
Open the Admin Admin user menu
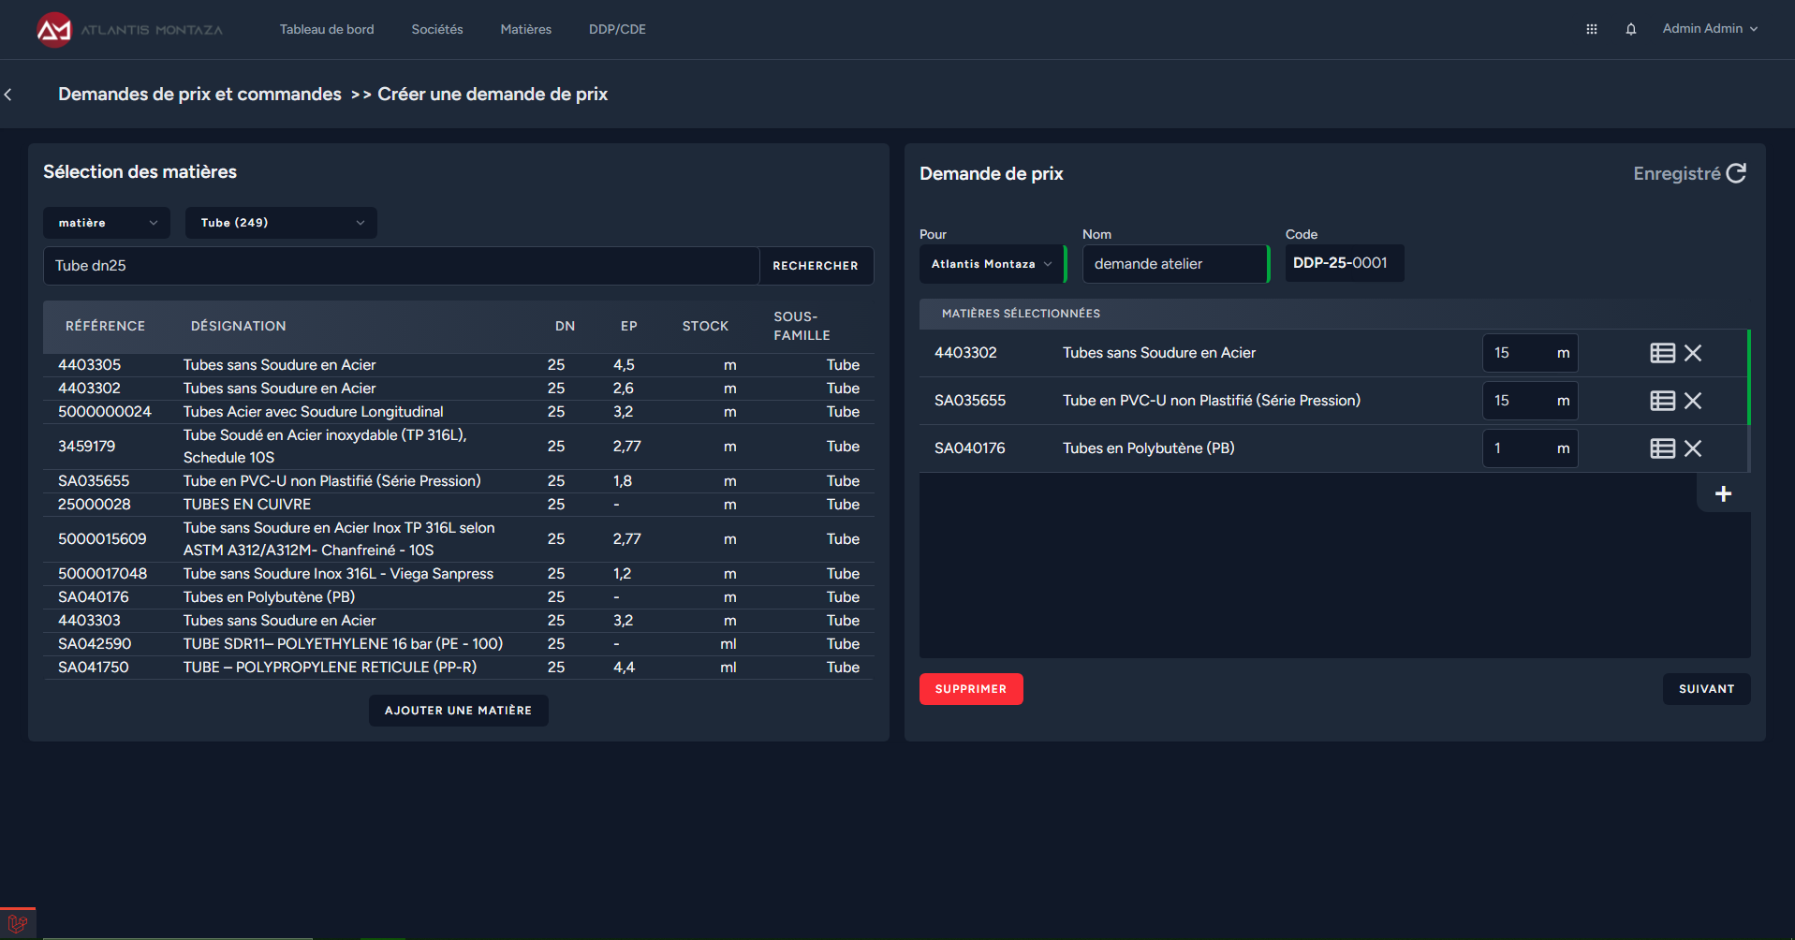coord(1709,29)
